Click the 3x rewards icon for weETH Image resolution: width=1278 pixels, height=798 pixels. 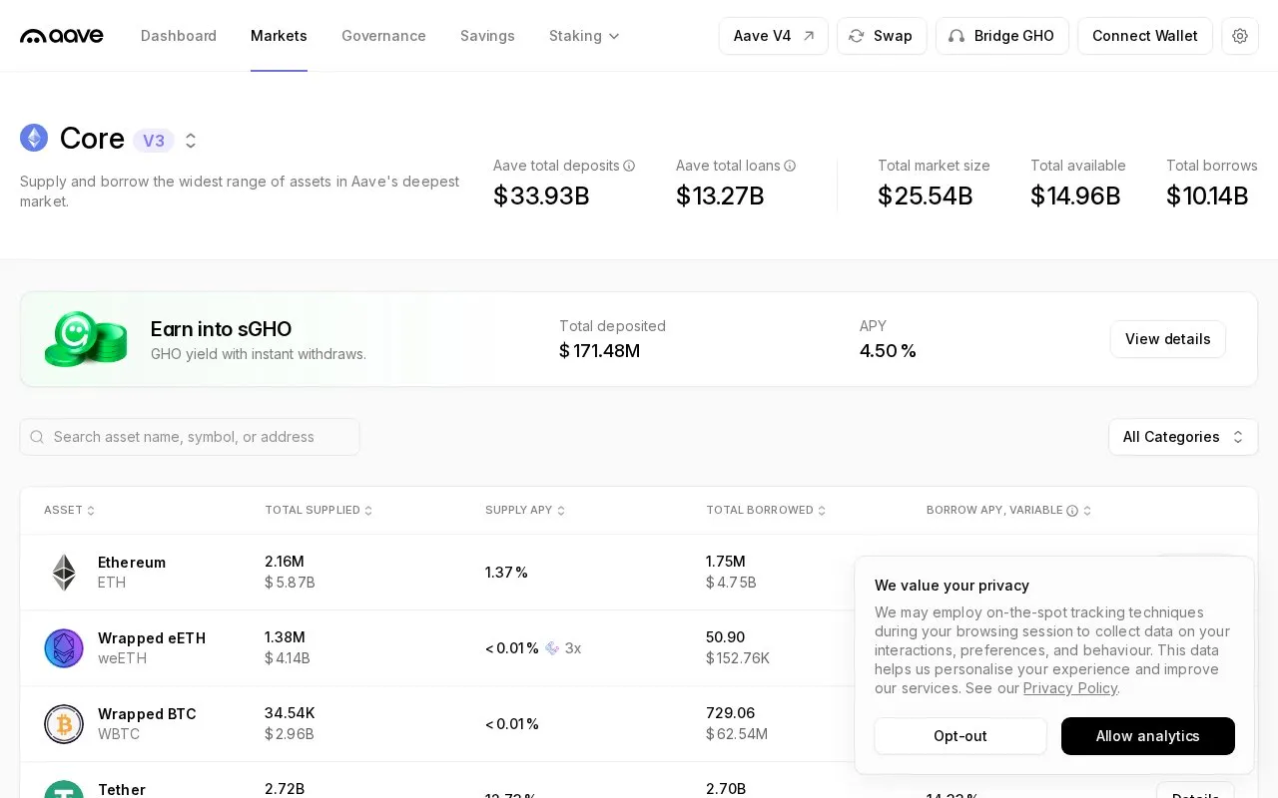click(x=552, y=648)
